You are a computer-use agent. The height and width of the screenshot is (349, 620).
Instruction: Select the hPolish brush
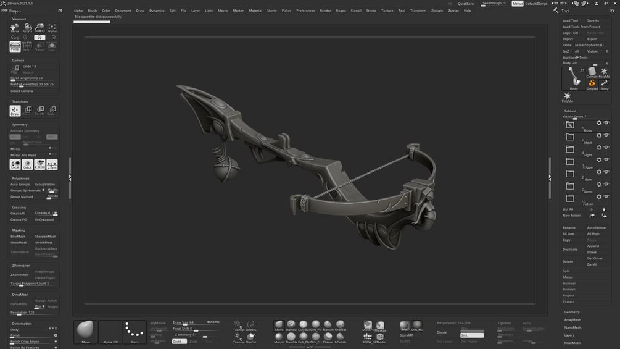[340, 338]
